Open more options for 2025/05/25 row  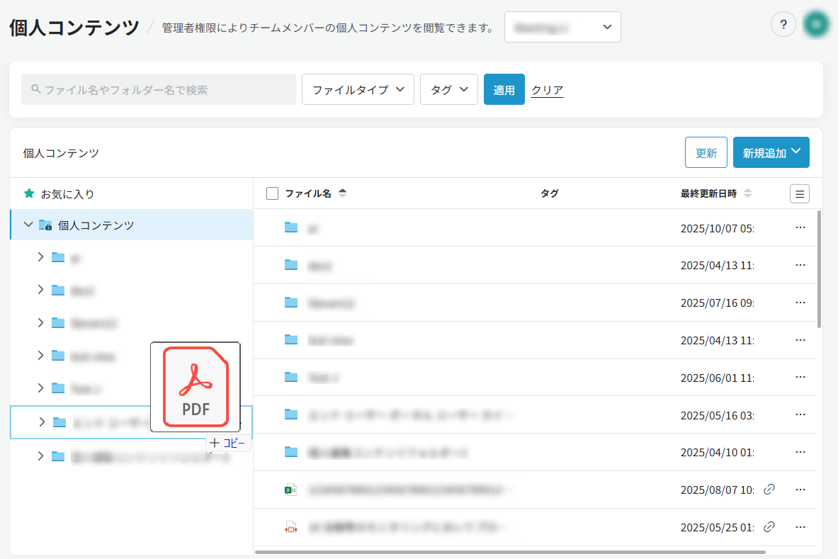800,527
